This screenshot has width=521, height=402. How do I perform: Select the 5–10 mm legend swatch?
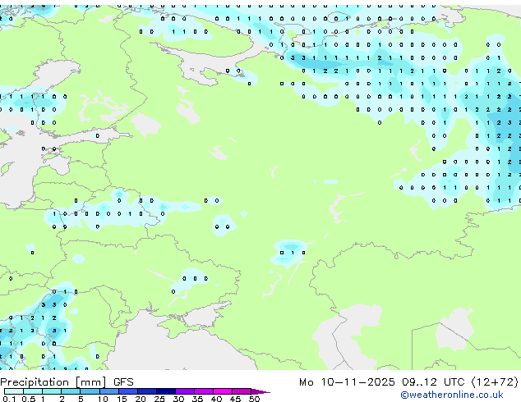[90, 391]
